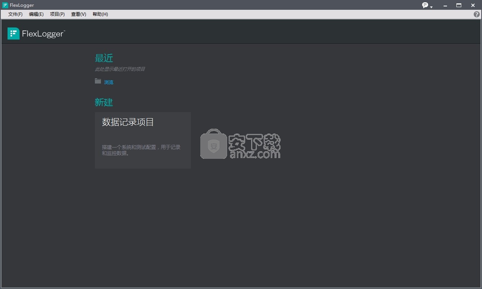Click the 搭建一个系统和测试配置 description text
Viewport: 482px width, 289px height.
coord(141,150)
